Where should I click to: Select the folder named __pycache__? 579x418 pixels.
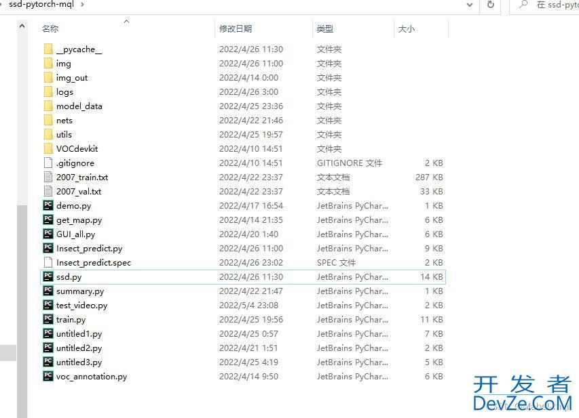click(x=79, y=49)
